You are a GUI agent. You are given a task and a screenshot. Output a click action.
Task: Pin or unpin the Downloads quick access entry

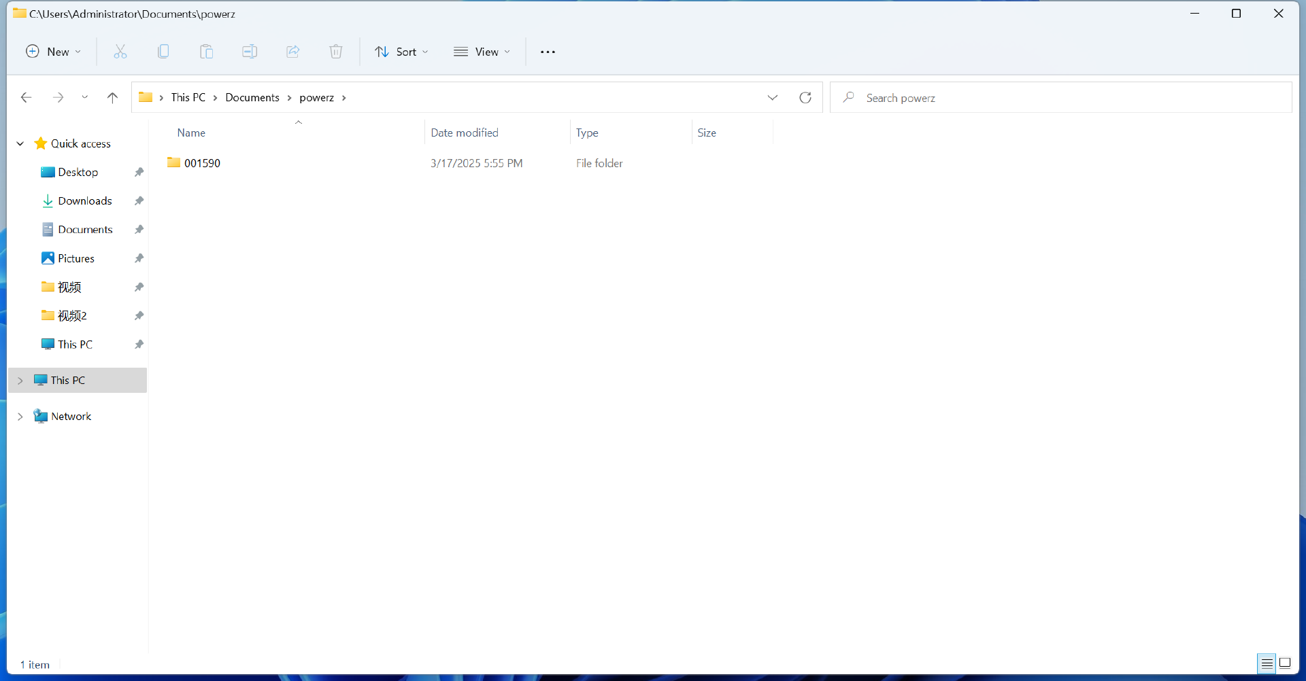click(138, 200)
